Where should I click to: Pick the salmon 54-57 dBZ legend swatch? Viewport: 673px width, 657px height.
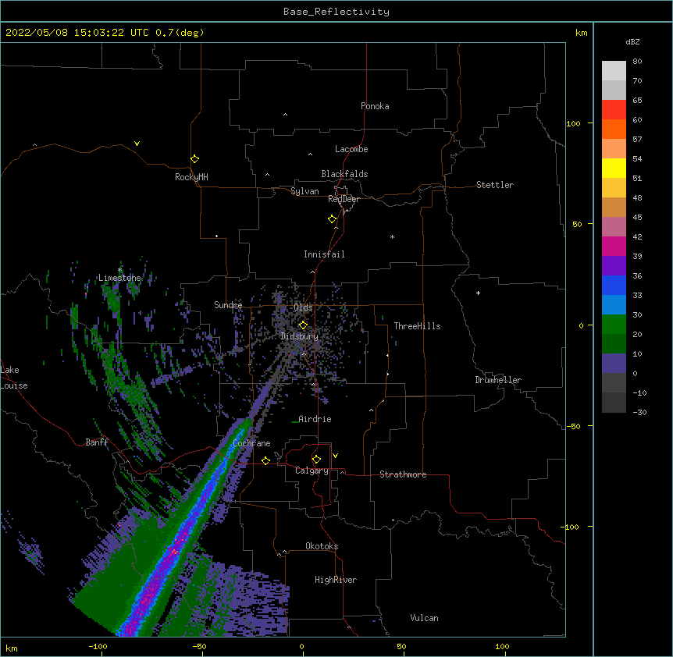coord(614,149)
